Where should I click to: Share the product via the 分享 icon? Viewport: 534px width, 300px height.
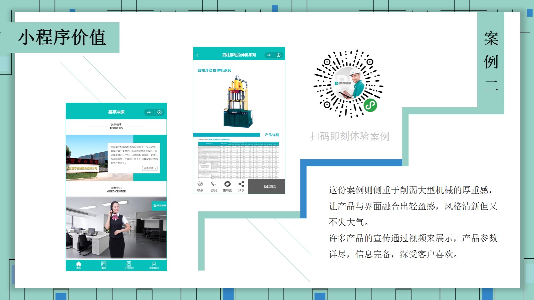coord(241,185)
